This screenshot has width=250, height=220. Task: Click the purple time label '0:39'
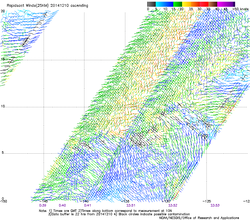pos(43,205)
